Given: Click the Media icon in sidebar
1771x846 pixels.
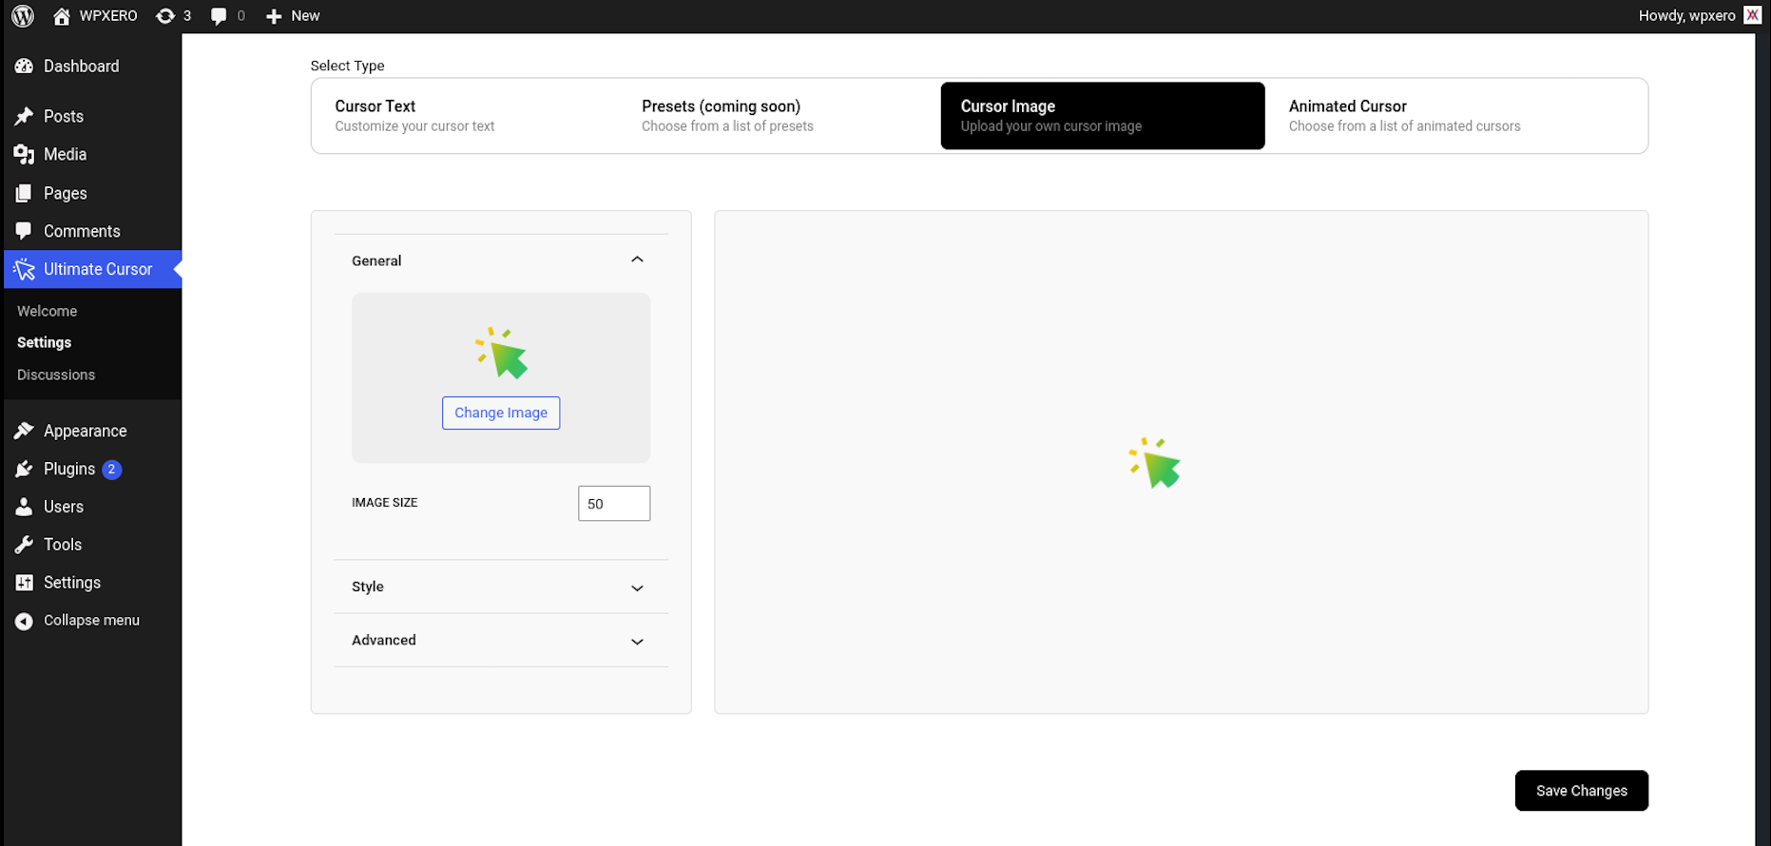Looking at the screenshot, I should [25, 155].
